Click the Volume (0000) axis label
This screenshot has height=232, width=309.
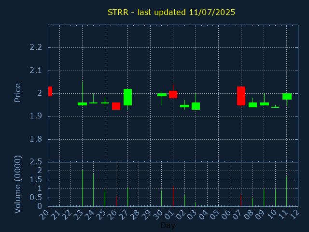point(17,185)
